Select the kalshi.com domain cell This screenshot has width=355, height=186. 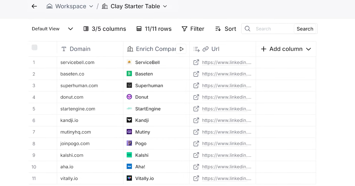[90, 155]
